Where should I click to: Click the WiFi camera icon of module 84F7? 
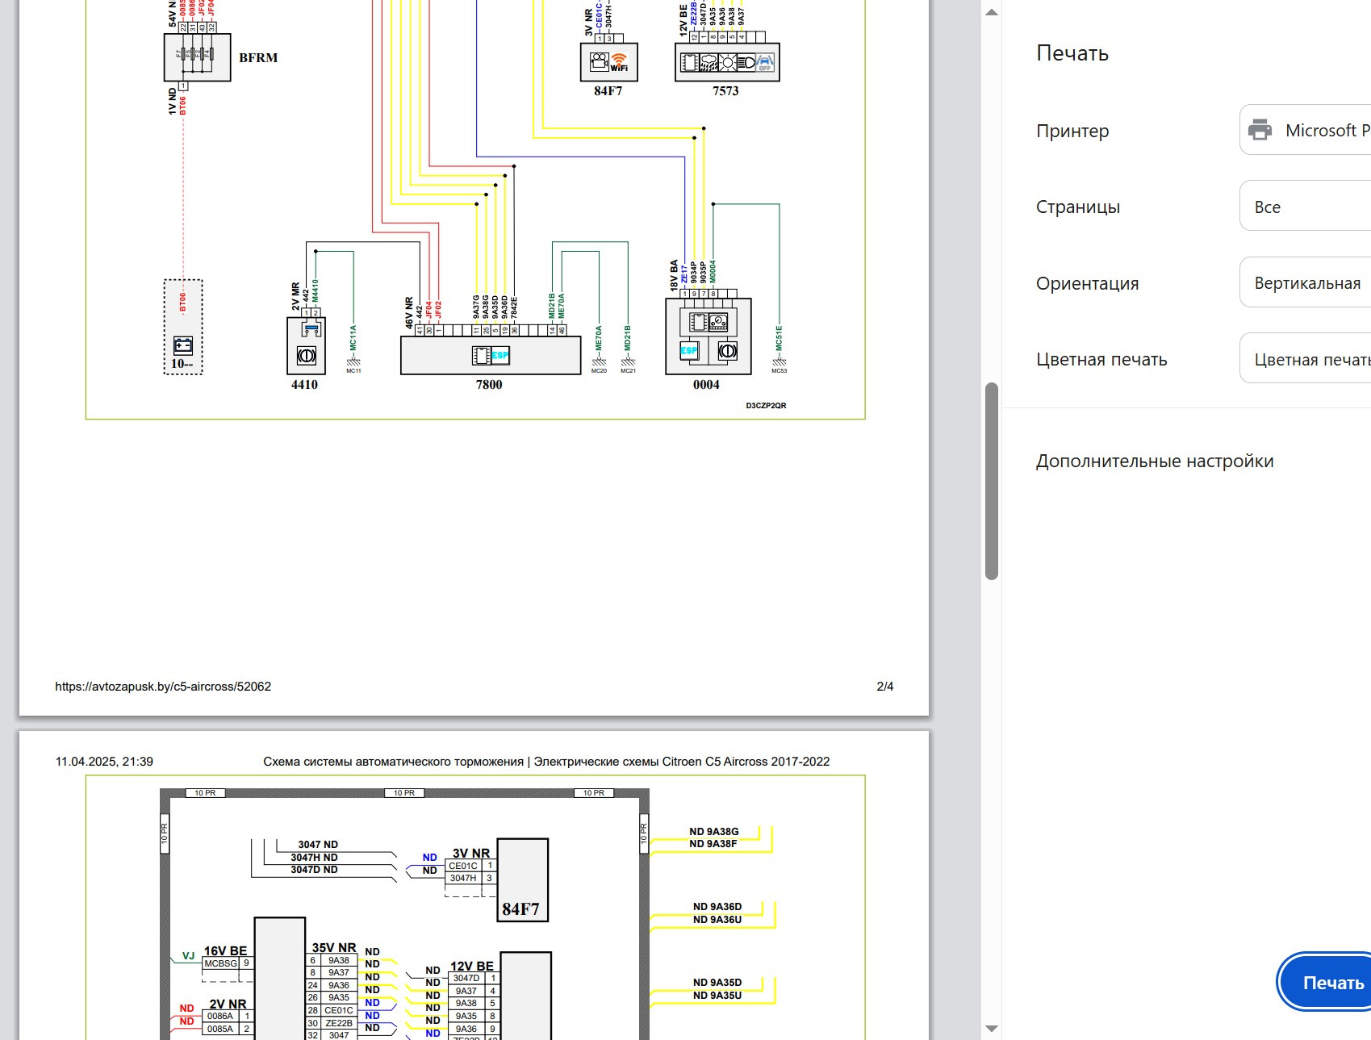608,62
